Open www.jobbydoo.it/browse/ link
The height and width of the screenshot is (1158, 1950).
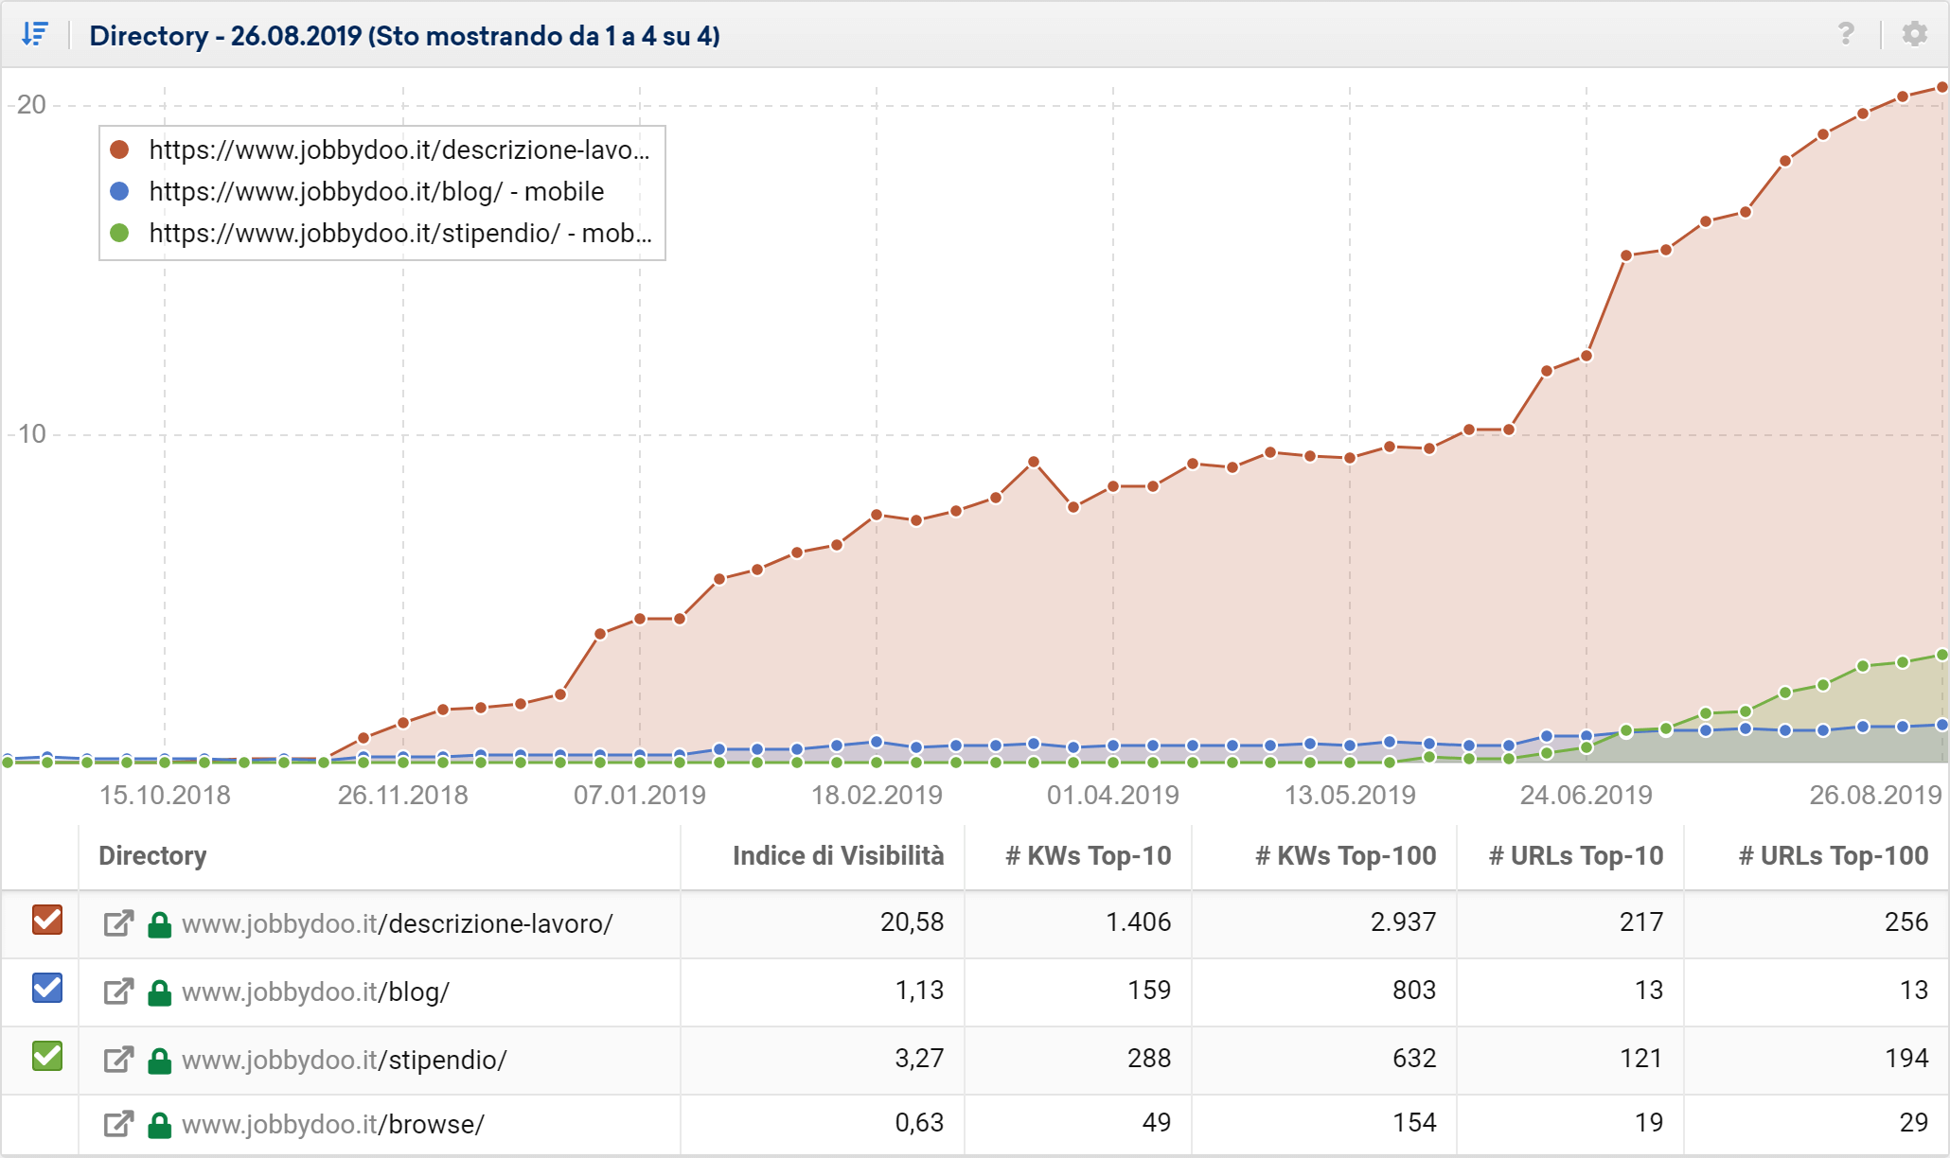pyautogui.click(x=333, y=1124)
